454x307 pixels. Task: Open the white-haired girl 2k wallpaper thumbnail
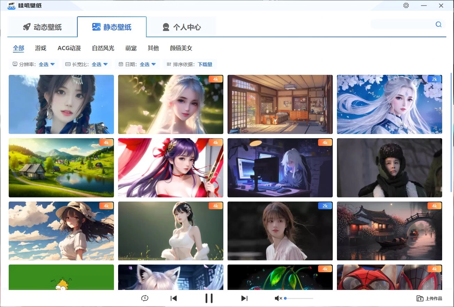389,104
